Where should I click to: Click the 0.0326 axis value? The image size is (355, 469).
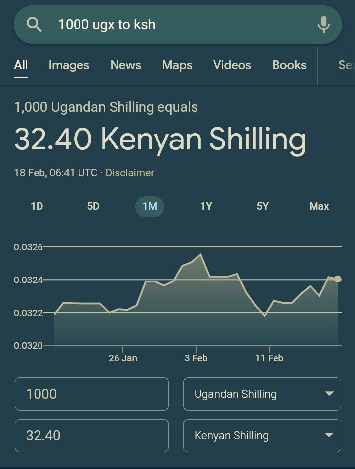pyautogui.click(x=28, y=247)
